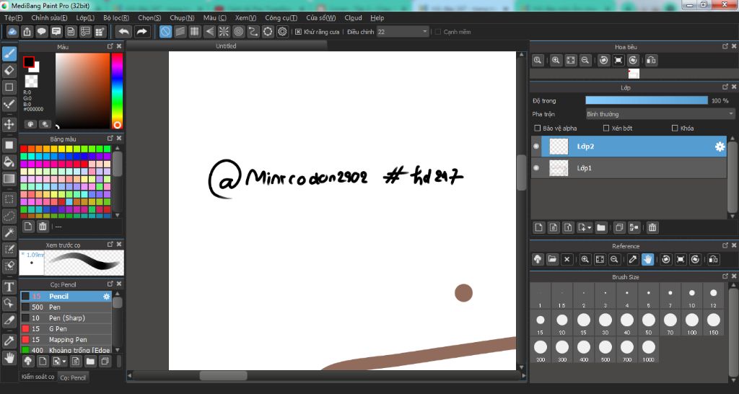Viewport: 739px width, 394px height.
Task: Open snap settings gear in toolbar
Action: tap(282, 32)
